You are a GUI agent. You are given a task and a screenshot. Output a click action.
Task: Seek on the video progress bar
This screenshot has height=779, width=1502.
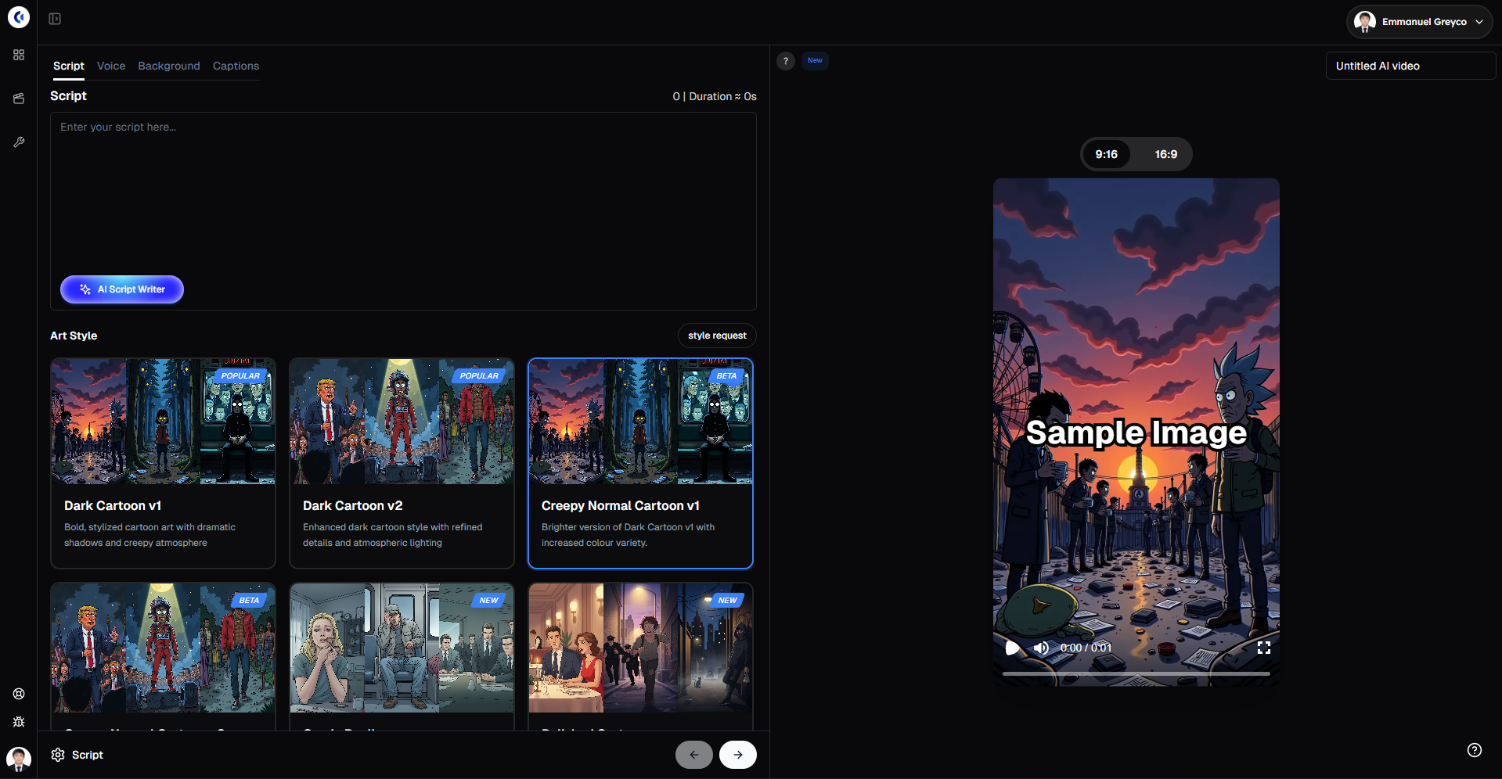pyautogui.click(x=1136, y=673)
